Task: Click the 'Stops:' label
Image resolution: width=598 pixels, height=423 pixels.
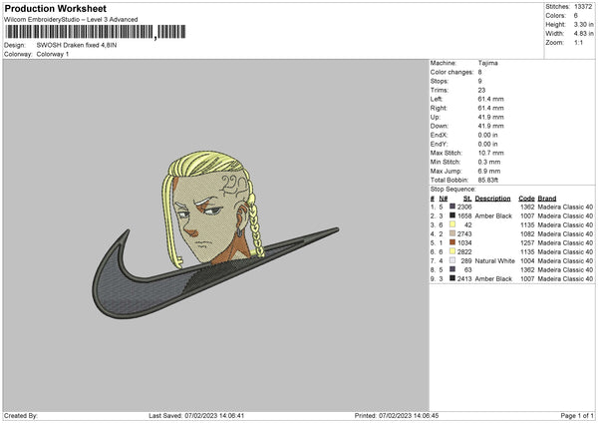Action: pyautogui.click(x=440, y=81)
